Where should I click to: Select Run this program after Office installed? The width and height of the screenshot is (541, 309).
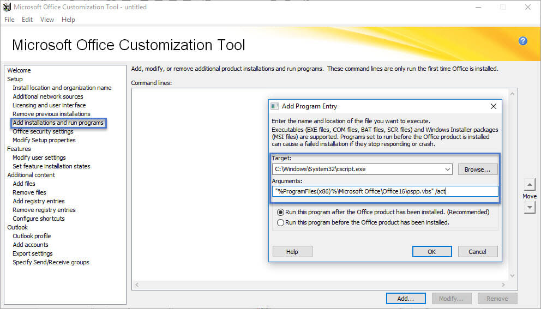point(280,212)
